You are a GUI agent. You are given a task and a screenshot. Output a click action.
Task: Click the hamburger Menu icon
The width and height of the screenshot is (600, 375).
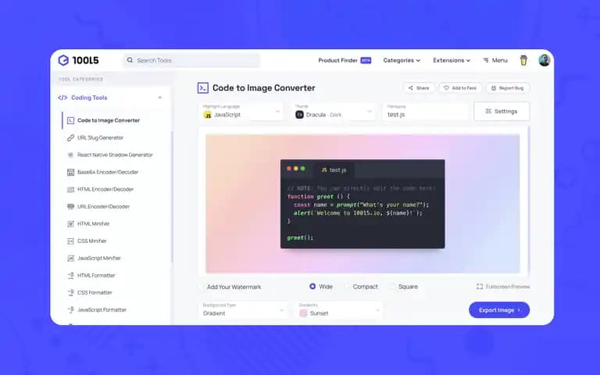point(486,60)
